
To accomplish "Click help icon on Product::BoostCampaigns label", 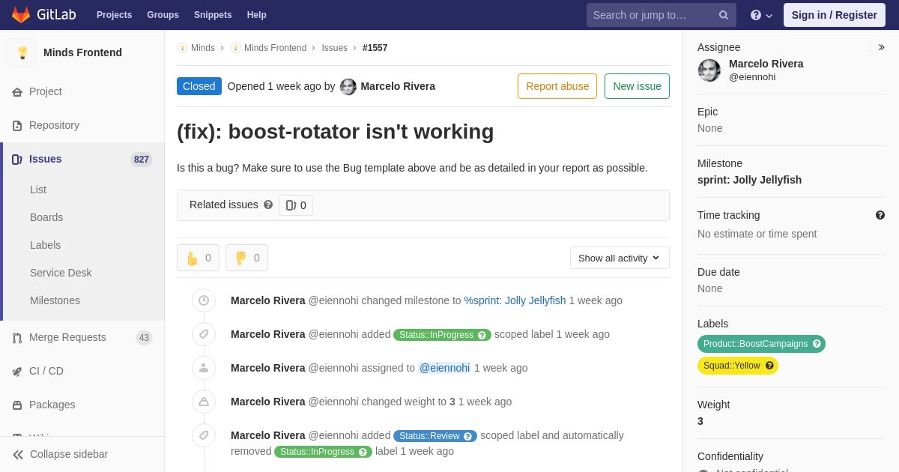I will pyautogui.click(x=817, y=344).
